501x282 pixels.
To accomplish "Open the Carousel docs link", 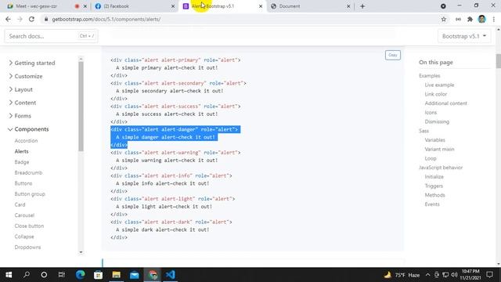I will coord(24,215).
